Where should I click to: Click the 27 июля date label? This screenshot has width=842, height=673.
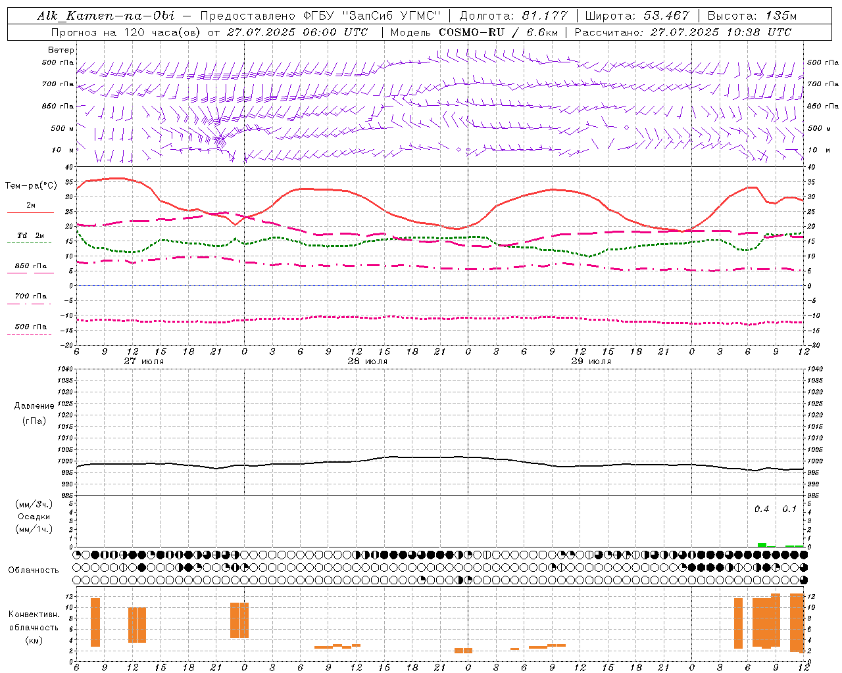(144, 361)
